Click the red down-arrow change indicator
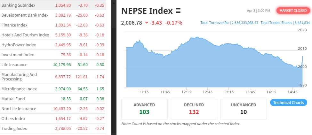 point(147,23)
